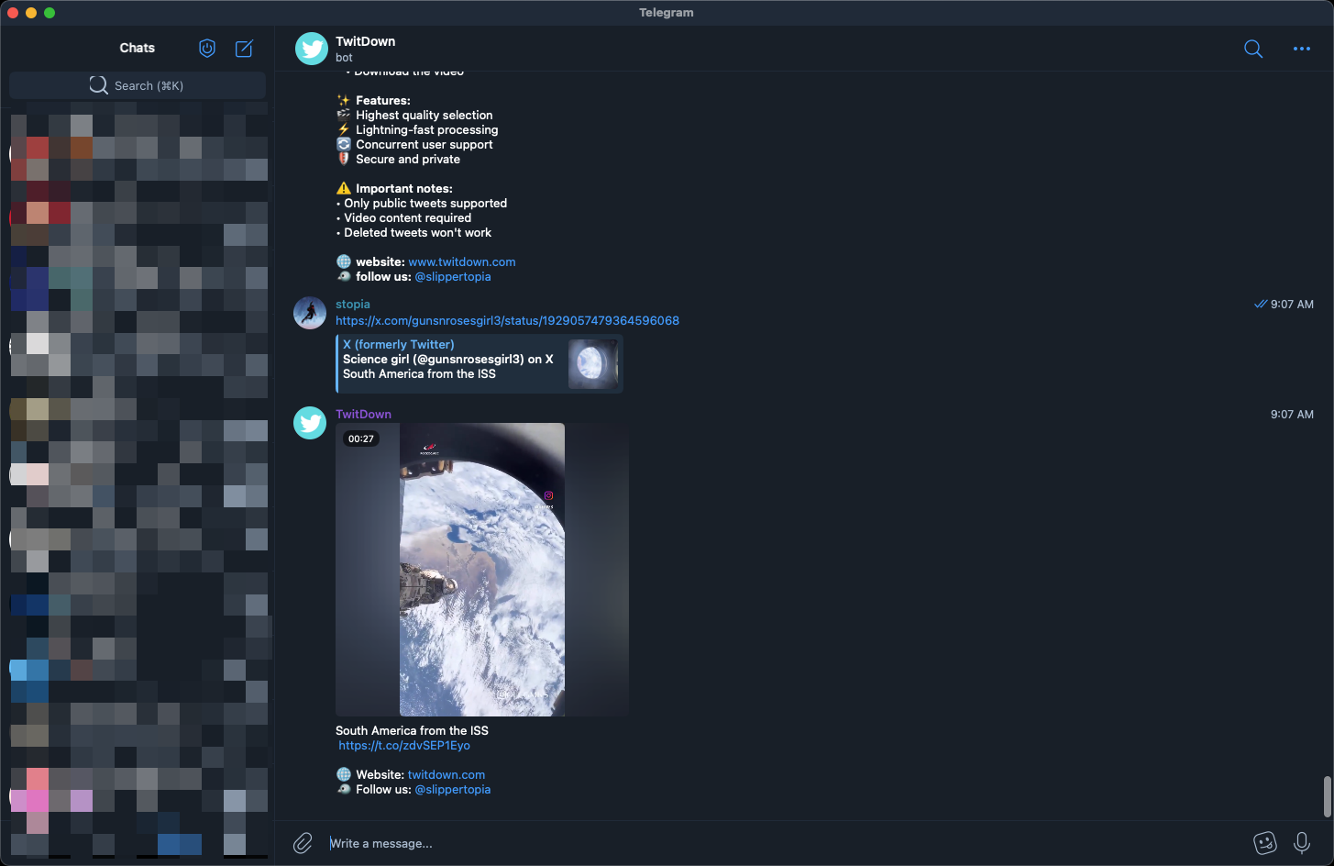This screenshot has width=1334, height=866.
Task: Click the 00:27 duration badge on video
Action: tap(361, 439)
